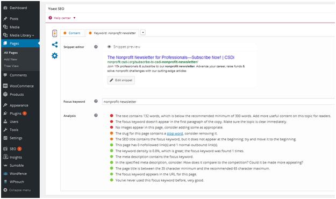The image size is (336, 199).
Task: Click 'You've never used this focus keyword' line
Action: coord(160,180)
